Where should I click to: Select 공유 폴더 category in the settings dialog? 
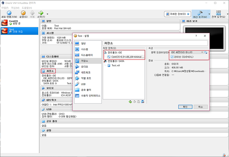(88, 90)
